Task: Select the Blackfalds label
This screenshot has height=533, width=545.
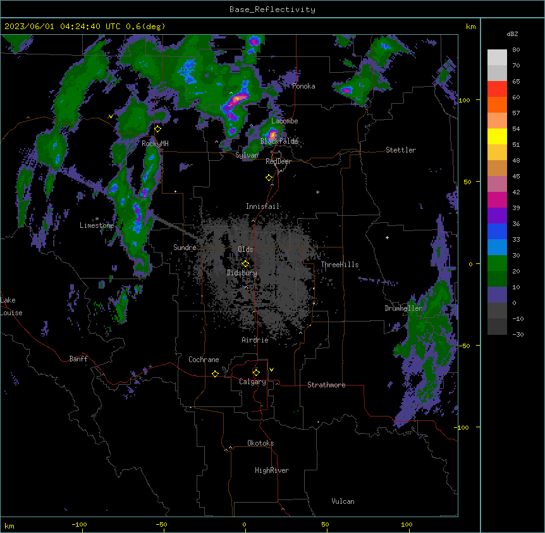Action: (x=279, y=141)
